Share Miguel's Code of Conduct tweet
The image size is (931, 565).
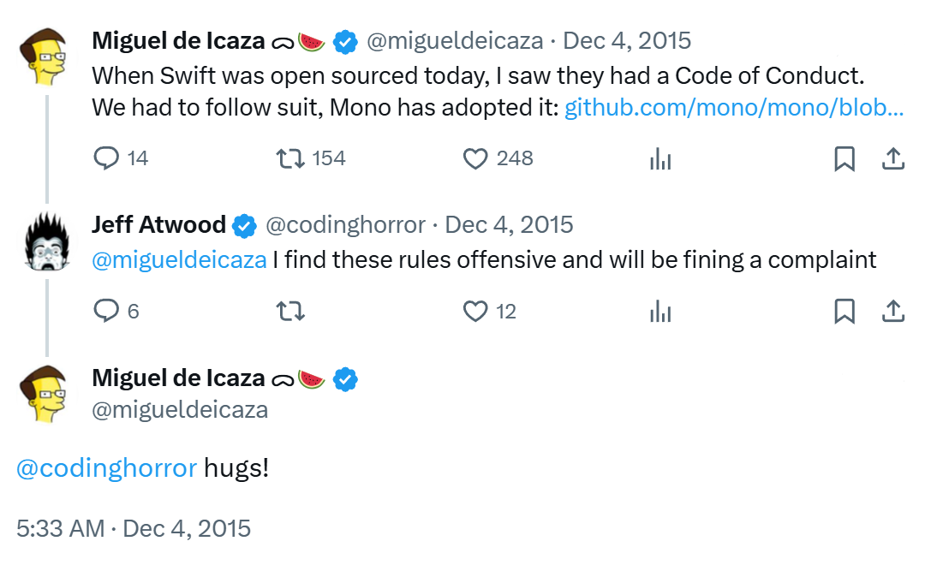click(x=893, y=158)
